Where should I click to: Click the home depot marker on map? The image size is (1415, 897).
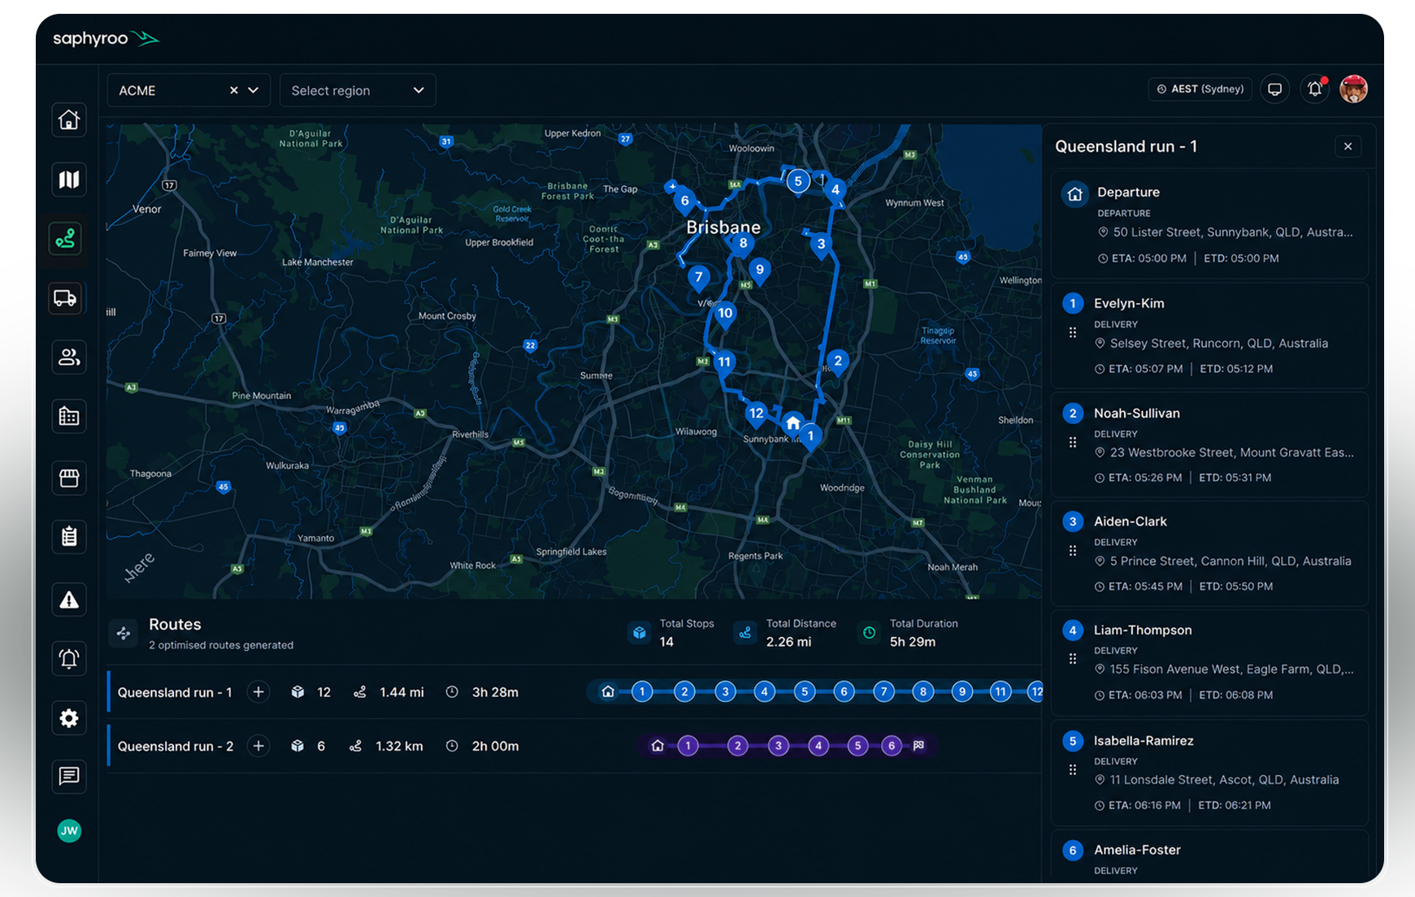[792, 423]
